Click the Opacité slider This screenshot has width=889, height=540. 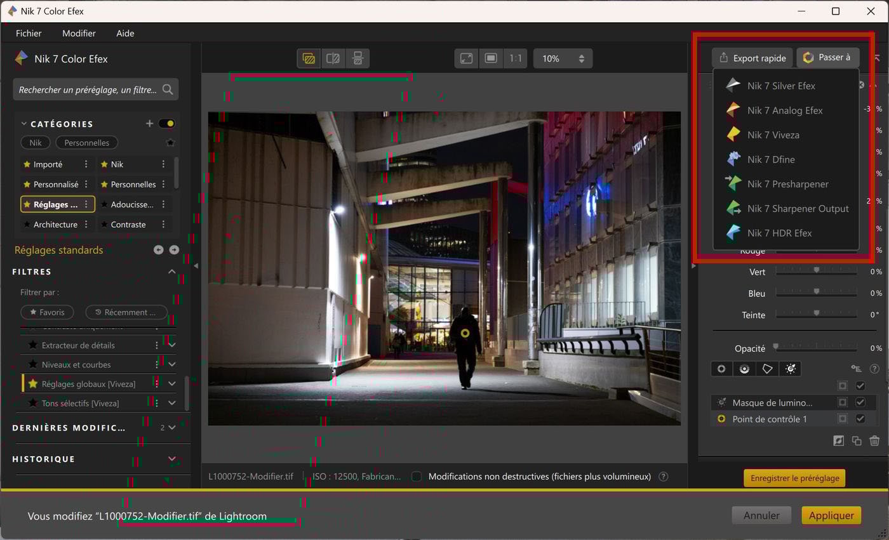tap(816, 348)
